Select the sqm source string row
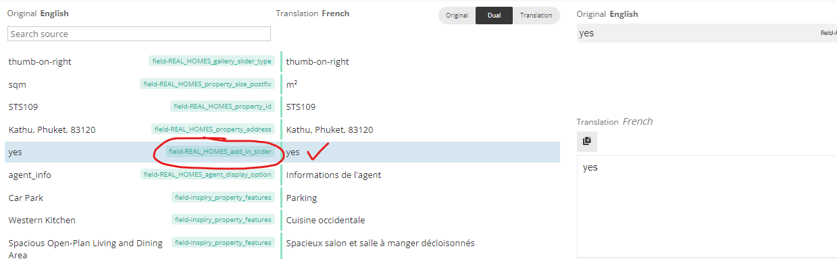Image resolution: width=837 pixels, height=259 pixels. click(x=282, y=84)
